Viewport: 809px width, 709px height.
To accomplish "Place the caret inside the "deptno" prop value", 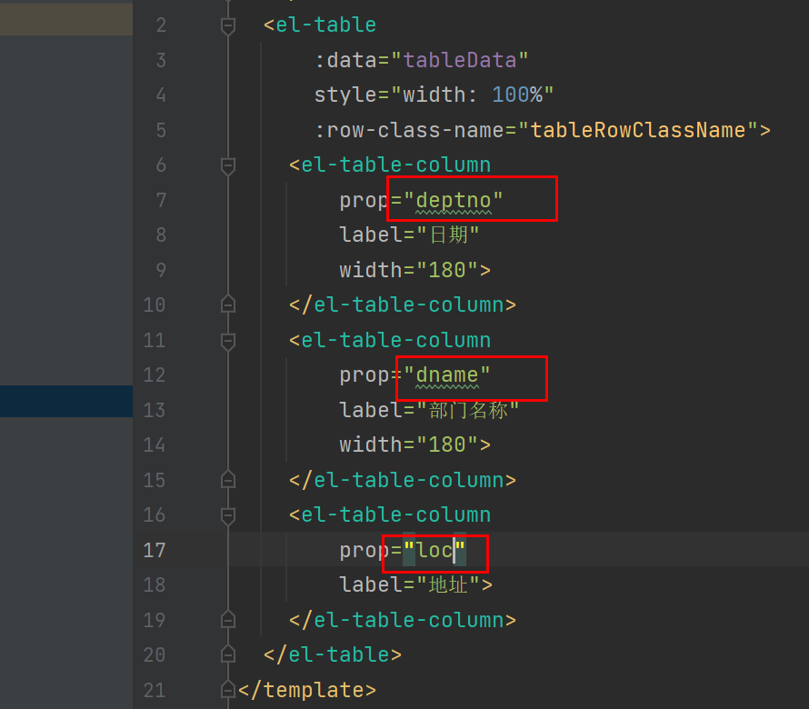I will point(454,200).
